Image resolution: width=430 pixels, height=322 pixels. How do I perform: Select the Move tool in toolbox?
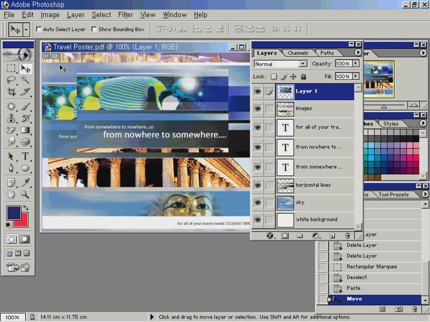click(25, 68)
